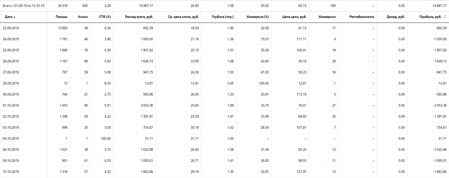
Task: Click the 01.10.2019 date cell
Action: point(11,105)
